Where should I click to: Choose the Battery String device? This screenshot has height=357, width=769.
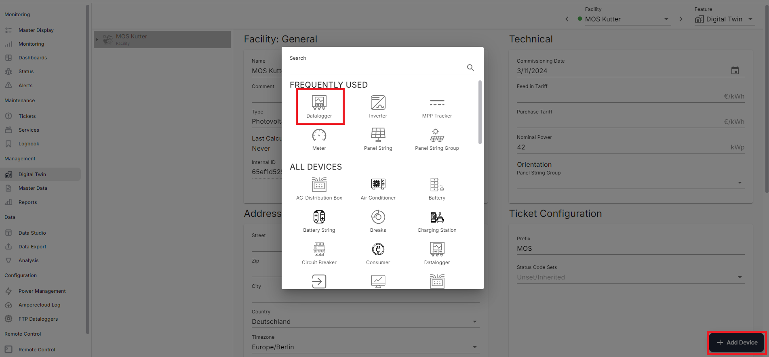click(x=319, y=221)
